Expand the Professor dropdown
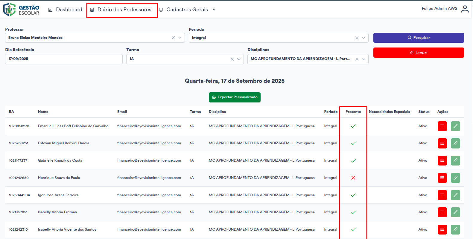 [x=180, y=38]
